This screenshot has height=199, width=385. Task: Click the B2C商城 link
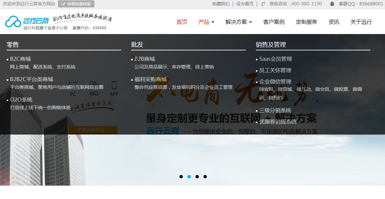(20, 59)
